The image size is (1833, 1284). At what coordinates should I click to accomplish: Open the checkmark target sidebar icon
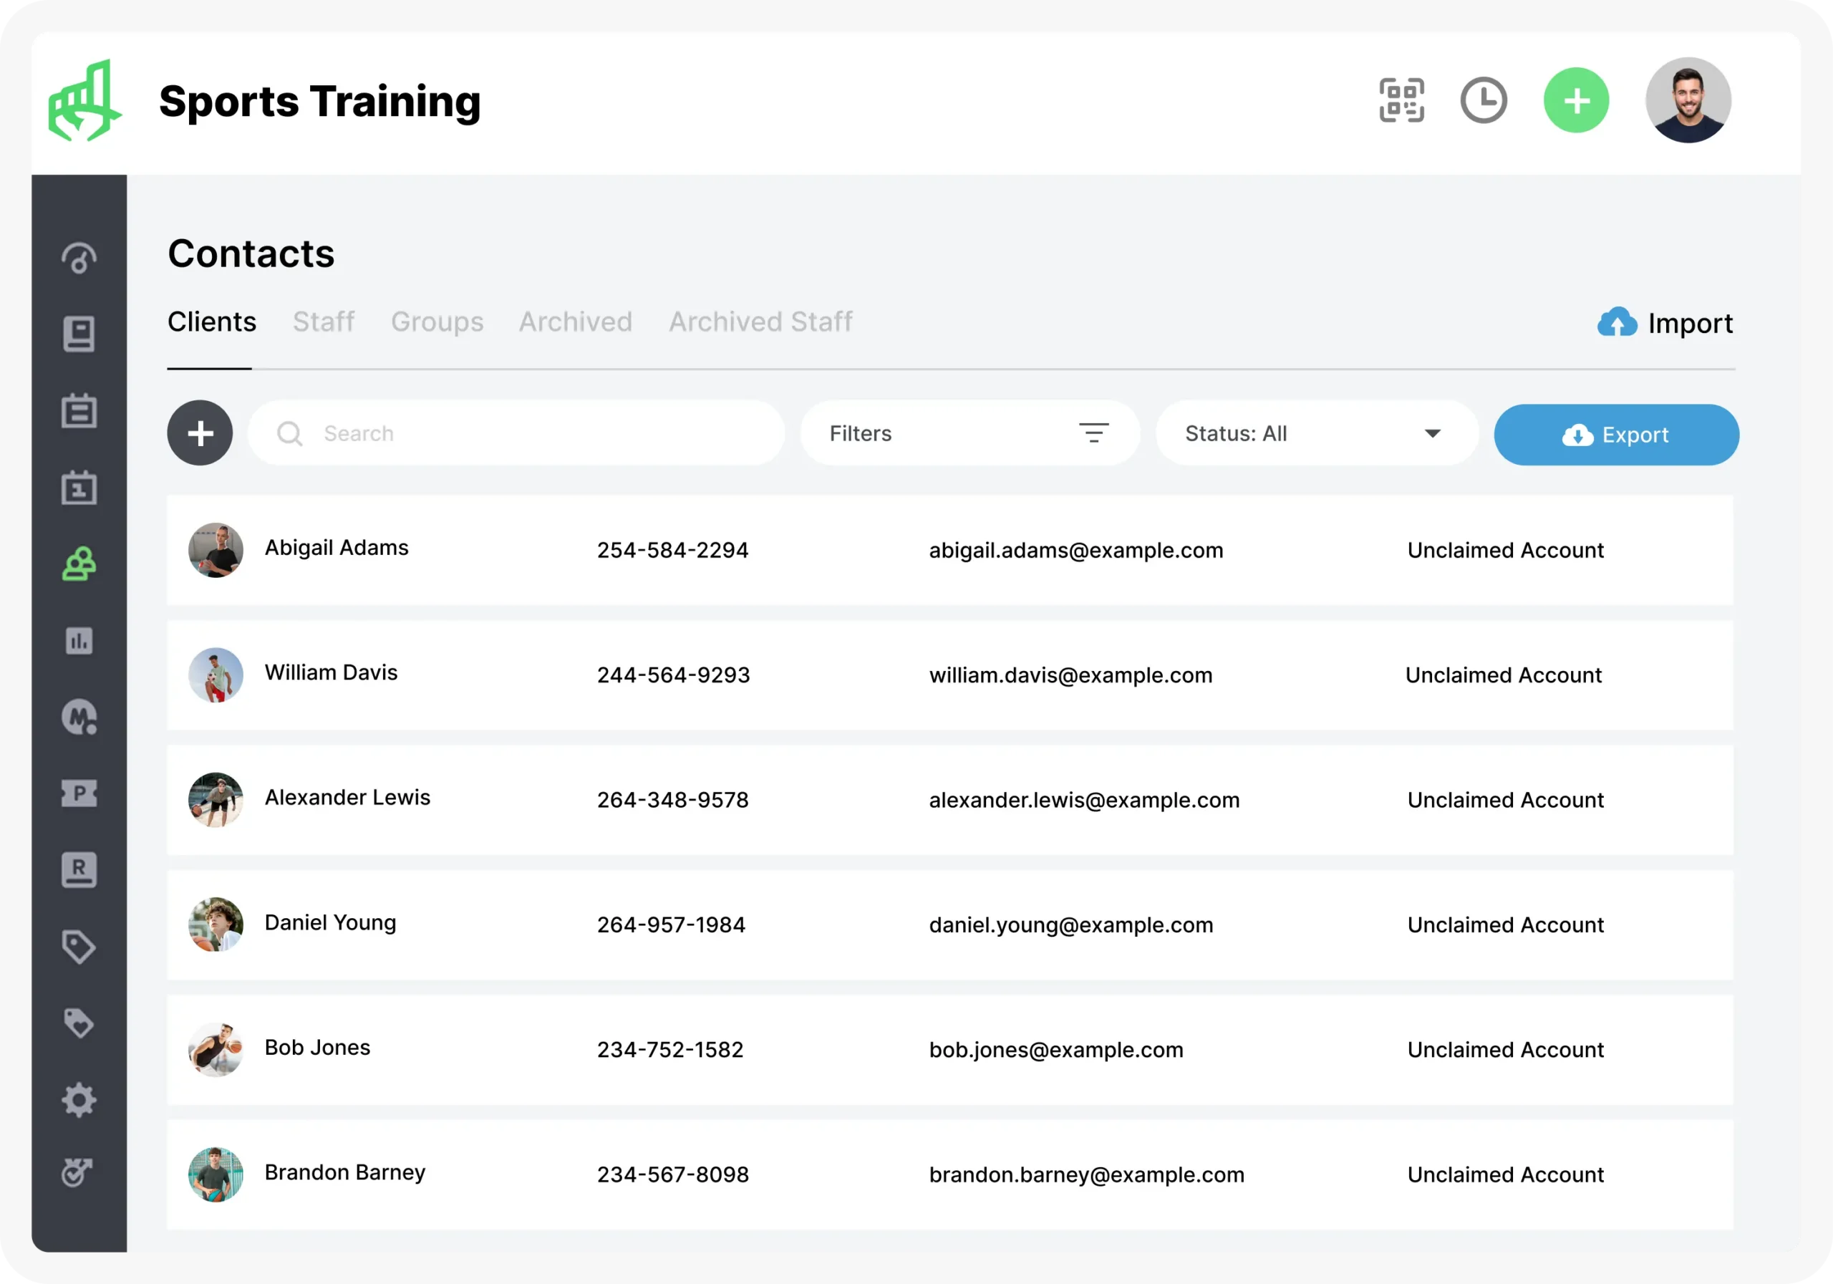[77, 1172]
